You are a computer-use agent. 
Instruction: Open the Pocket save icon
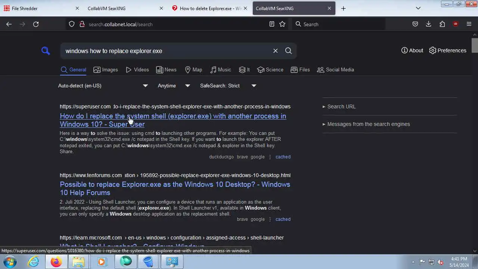[415, 24]
